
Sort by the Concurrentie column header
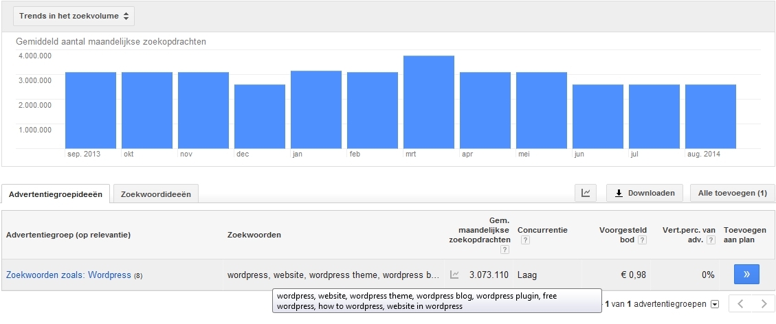point(542,230)
